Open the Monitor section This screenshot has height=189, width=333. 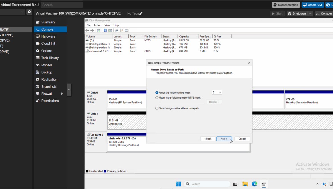pos(50,65)
